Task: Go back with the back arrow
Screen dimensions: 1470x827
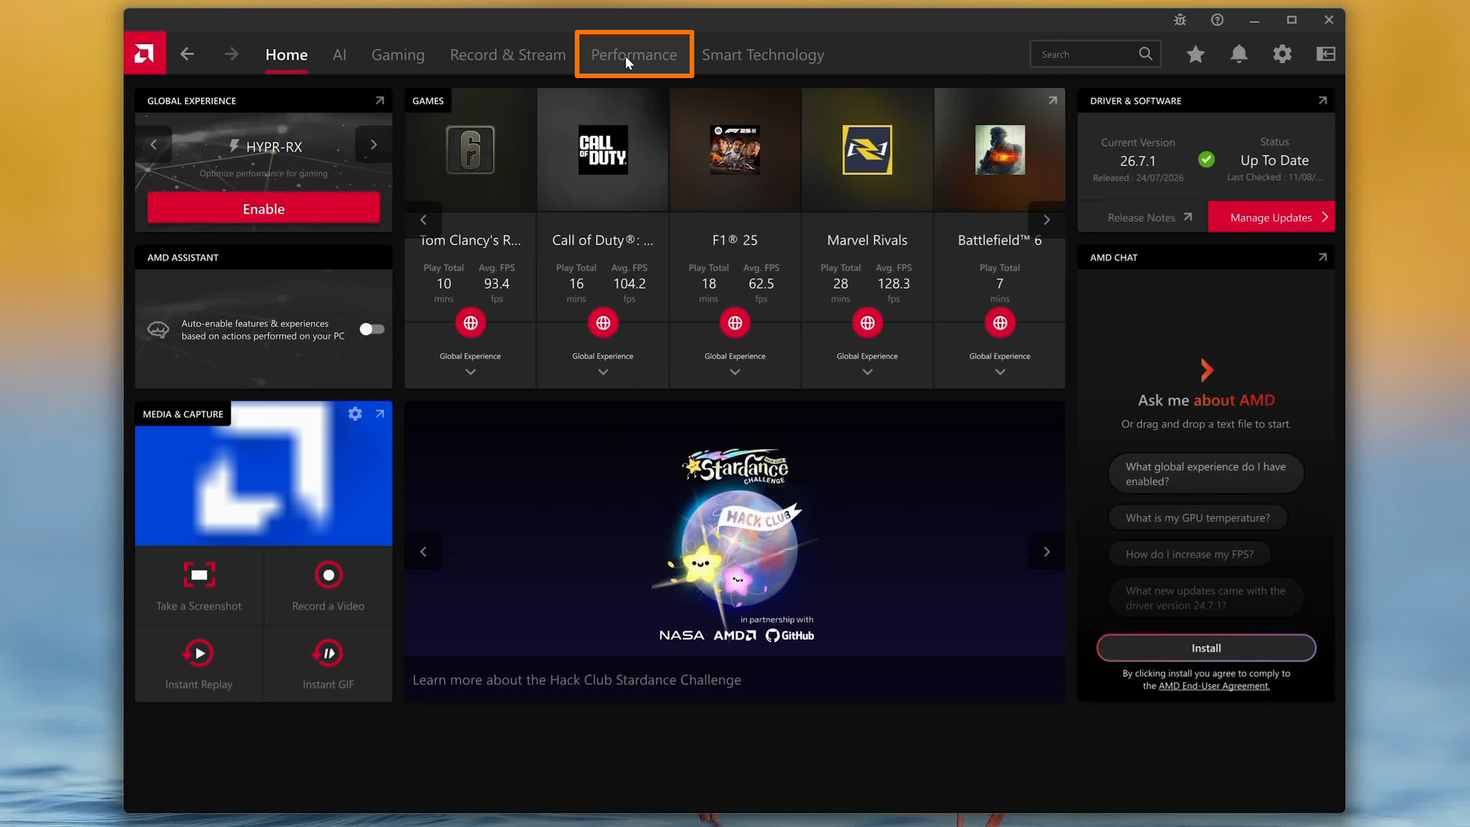Action: pyautogui.click(x=187, y=54)
